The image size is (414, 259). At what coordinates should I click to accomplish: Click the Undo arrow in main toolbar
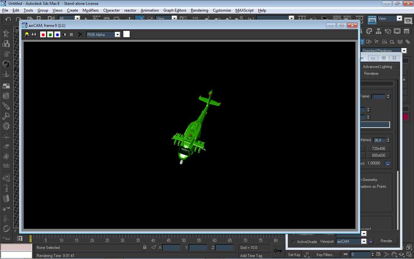tap(8, 19)
